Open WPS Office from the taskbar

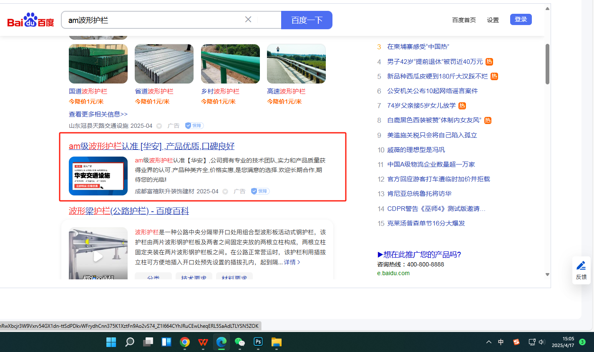203,342
